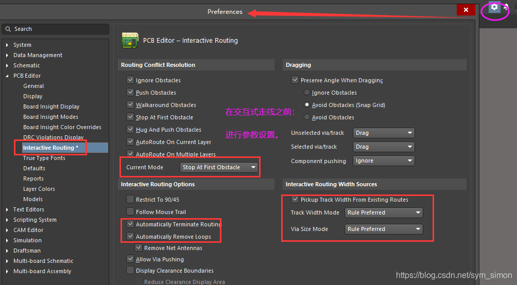Expand the System tree category
Image resolution: width=517 pixels, height=285 pixels.
click(7, 45)
